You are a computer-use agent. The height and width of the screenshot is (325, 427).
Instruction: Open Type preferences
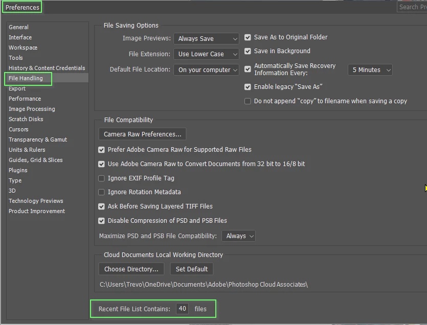pyautogui.click(x=15, y=180)
